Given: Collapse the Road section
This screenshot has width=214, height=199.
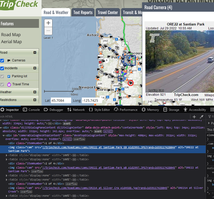Looking at the screenshot, I should tap(35, 53).
